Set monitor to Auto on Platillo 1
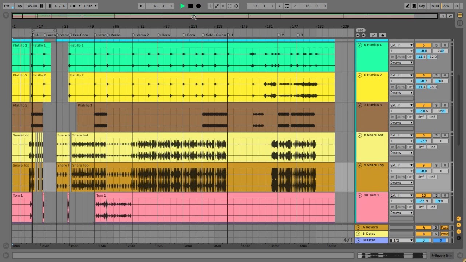 coord(401,57)
